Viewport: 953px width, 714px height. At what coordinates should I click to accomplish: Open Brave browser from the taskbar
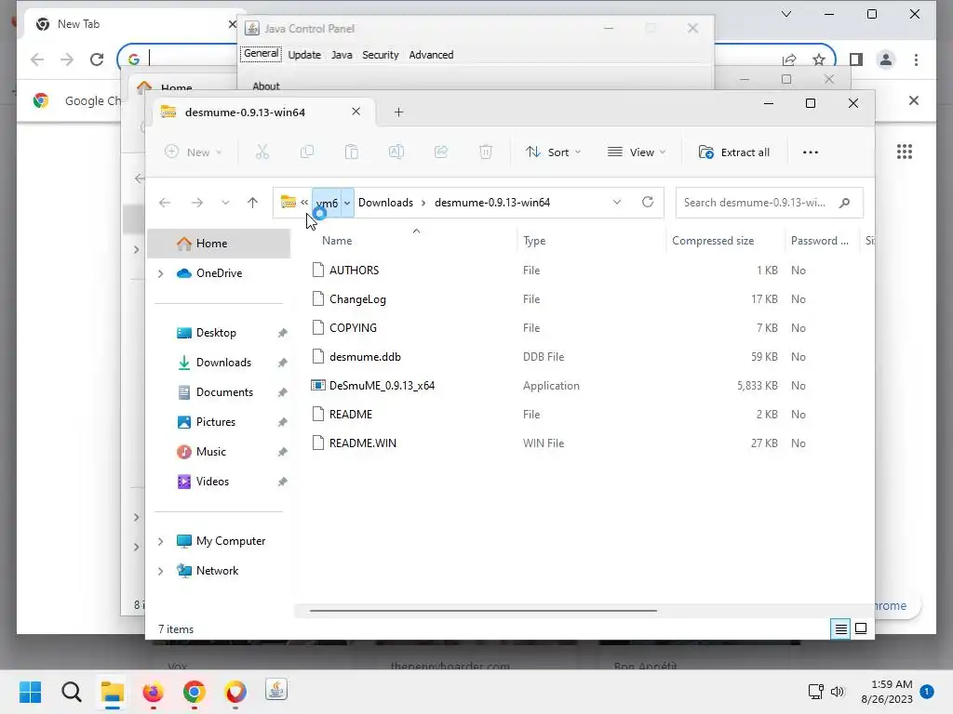click(x=235, y=692)
